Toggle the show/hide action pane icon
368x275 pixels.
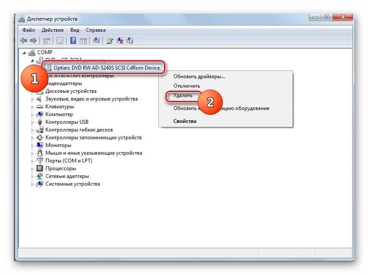pyautogui.click(x=83, y=41)
